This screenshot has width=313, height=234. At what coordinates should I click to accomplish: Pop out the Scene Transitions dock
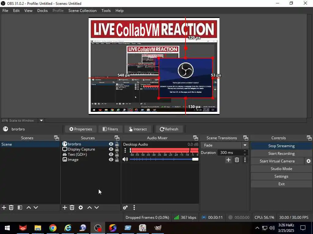coord(246,138)
